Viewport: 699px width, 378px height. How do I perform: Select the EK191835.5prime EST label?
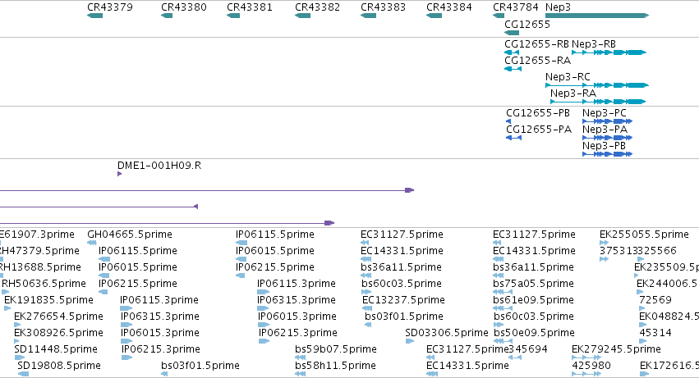[x=48, y=299]
